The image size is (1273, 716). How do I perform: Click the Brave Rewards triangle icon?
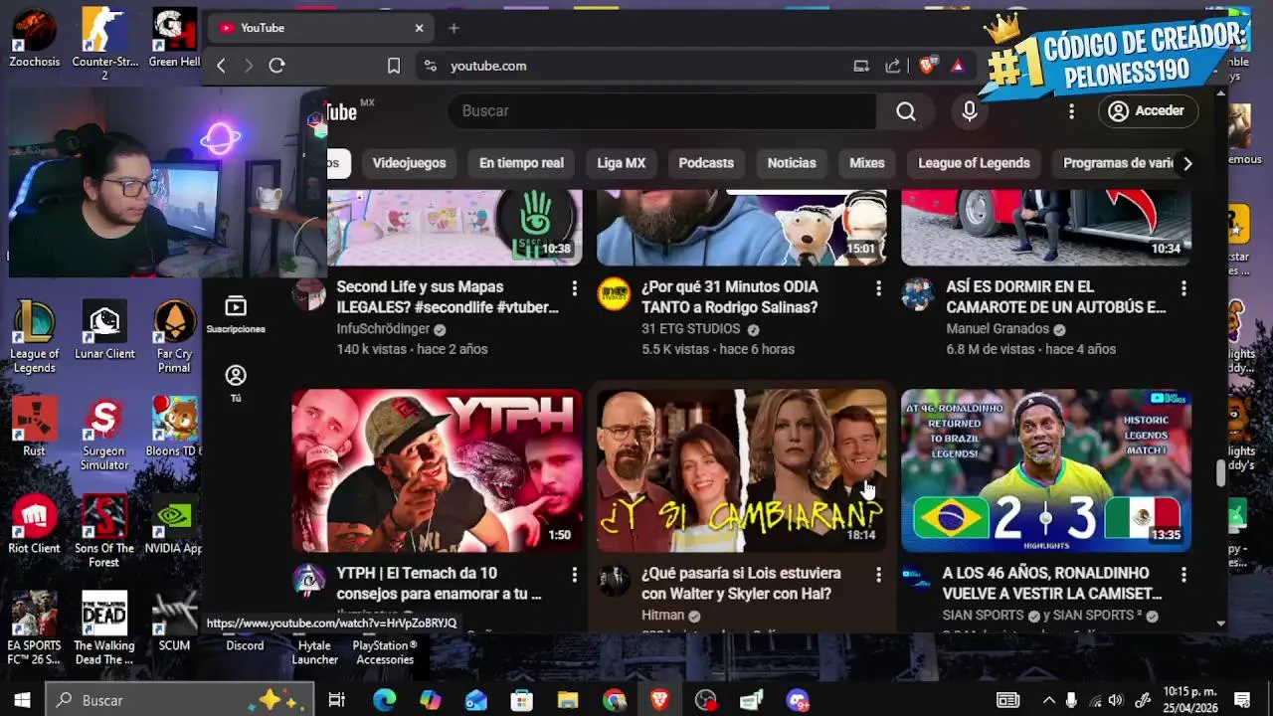click(x=957, y=66)
